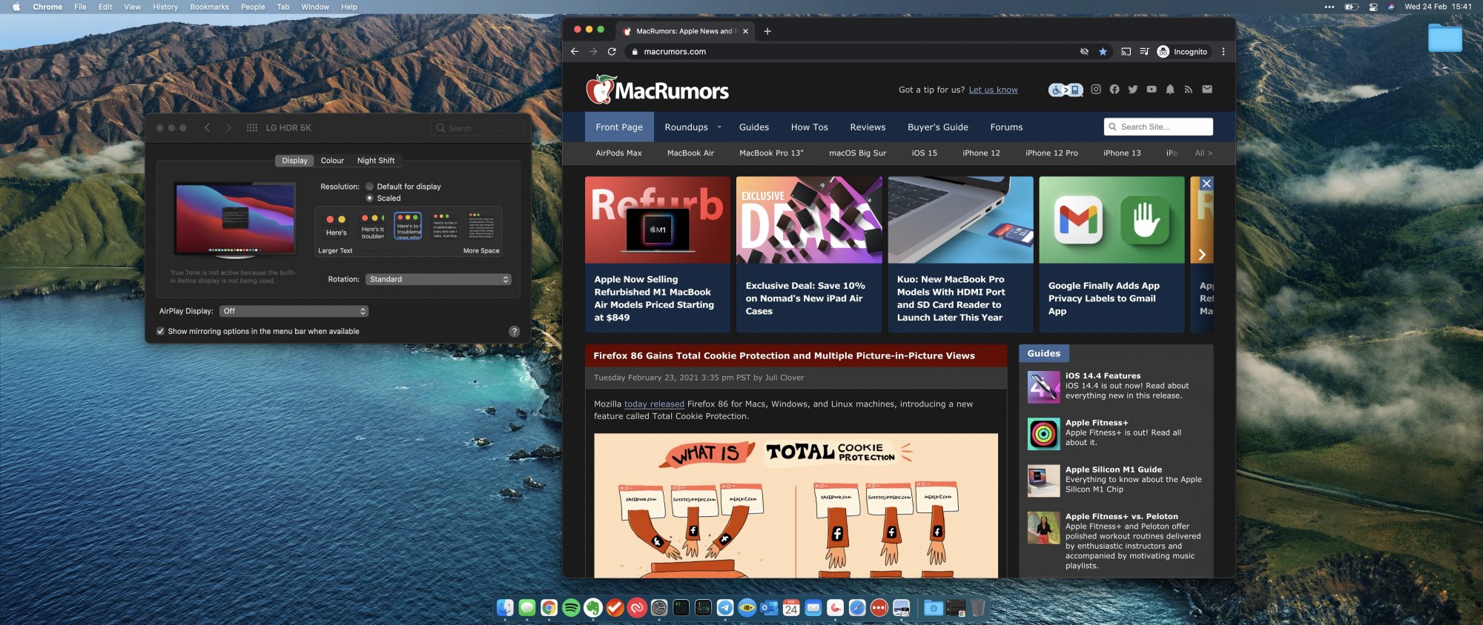The image size is (1483, 625).
Task: Reload the page in Chrome
Action: pyautogui.click(x=612, y=52)
